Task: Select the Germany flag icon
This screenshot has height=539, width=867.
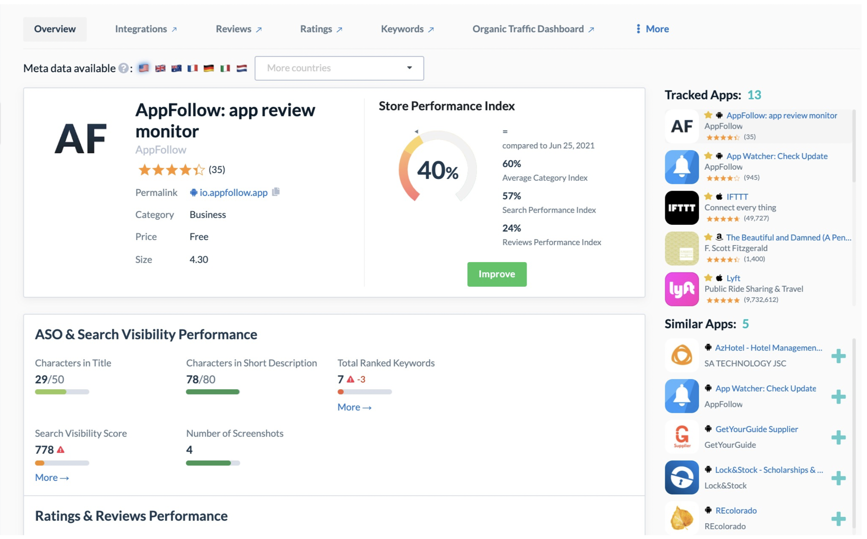Action: pyautogui.click(x=209, y=68)
